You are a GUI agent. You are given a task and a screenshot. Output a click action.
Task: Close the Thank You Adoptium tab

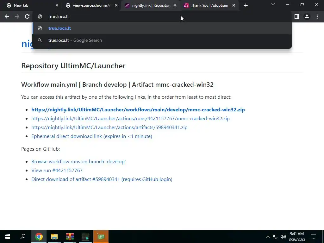234,5
